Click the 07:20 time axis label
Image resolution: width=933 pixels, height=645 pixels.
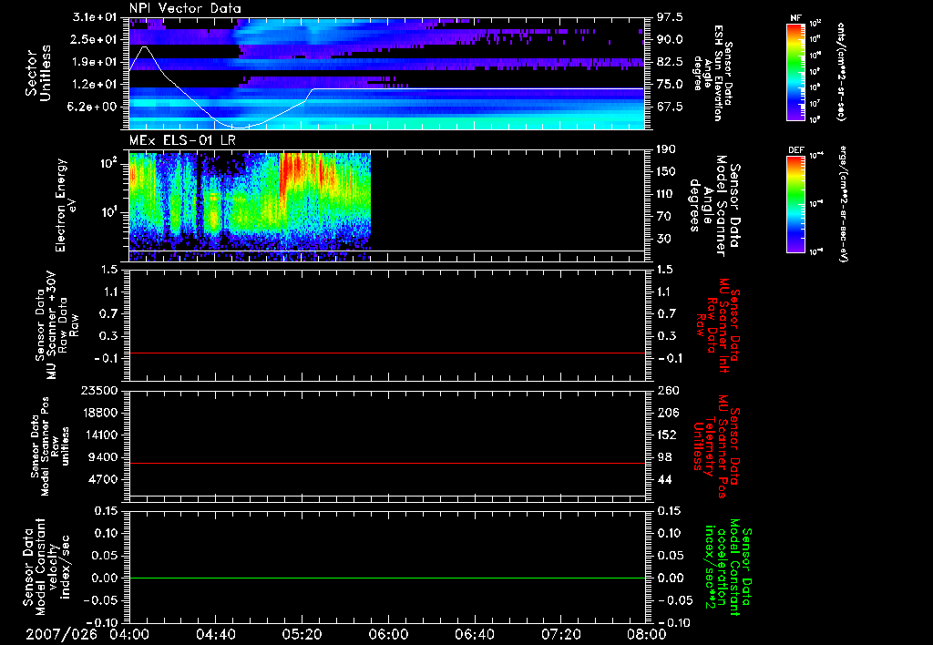click(560, 635)
